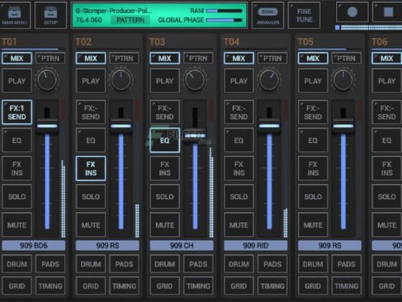
Task: Click the T03 pan knob
Action: click(195, 80)
